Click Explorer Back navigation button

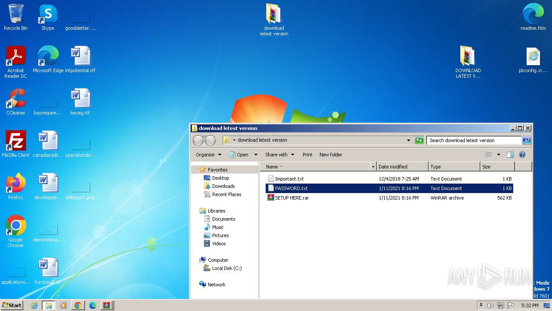(x=198, y=140)
